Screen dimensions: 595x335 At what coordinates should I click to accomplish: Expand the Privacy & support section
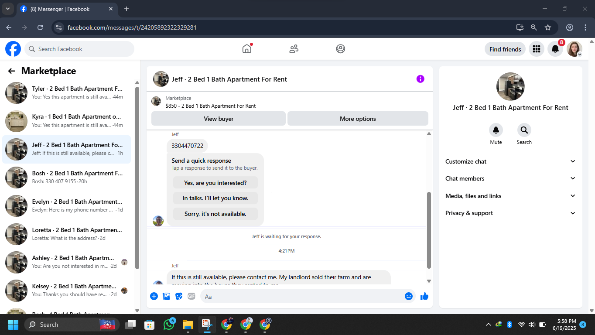point(510,213)
